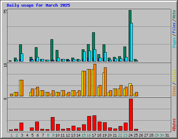Select the day 24 axis label
Screen dimensions: 178x139
point(130,135)
